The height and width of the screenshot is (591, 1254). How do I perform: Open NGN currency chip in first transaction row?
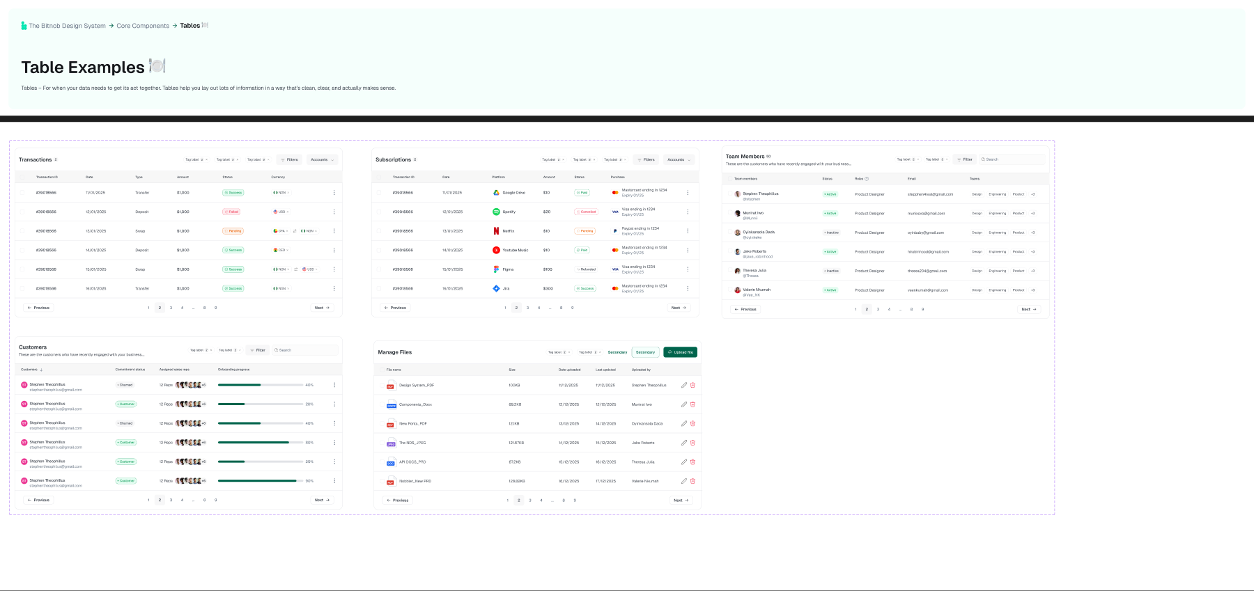281,193
